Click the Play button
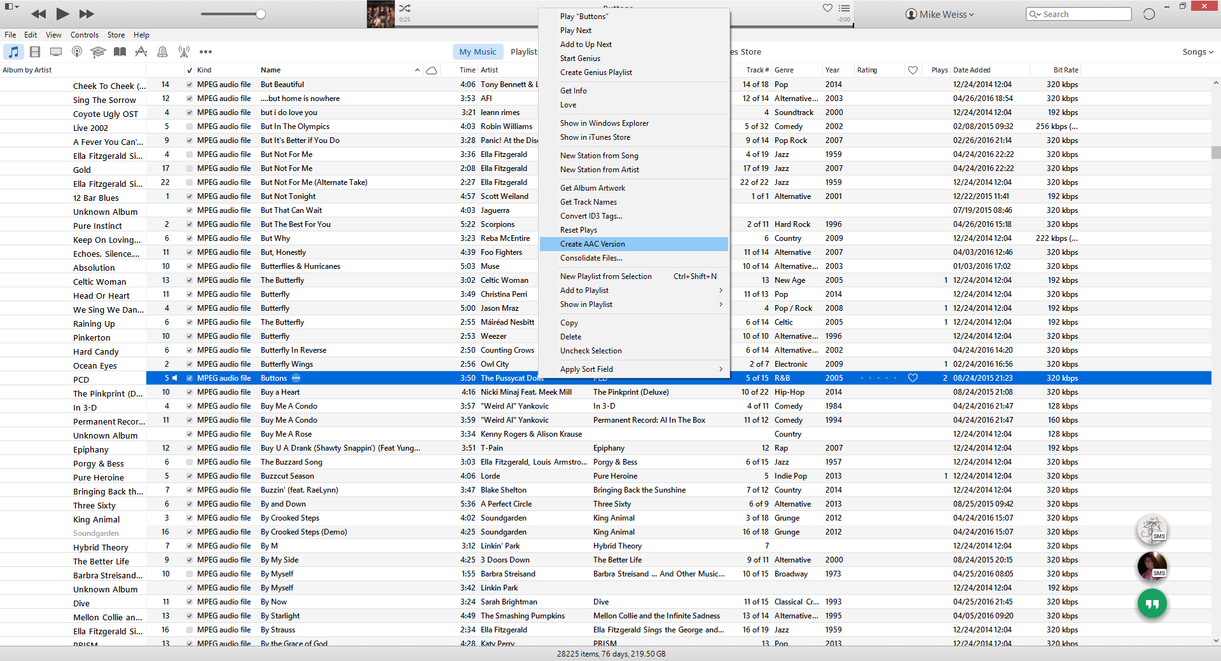Screen dimensions: 1221x661 (x=62, y=13)
